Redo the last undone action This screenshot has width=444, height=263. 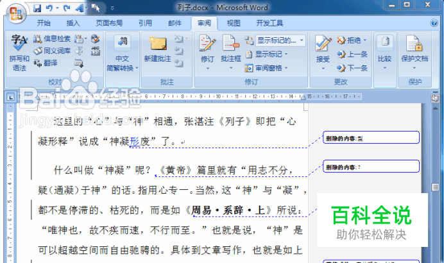coord(67,8)
